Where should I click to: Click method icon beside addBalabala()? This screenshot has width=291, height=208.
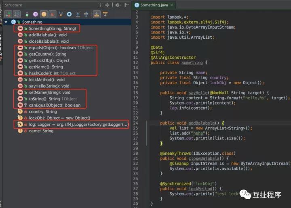click(20, 35)
